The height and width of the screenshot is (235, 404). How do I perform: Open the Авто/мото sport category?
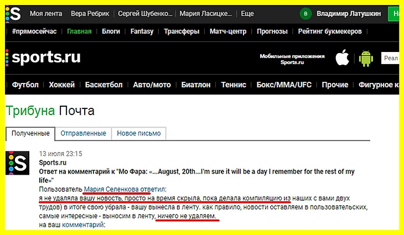pos(152,85)
